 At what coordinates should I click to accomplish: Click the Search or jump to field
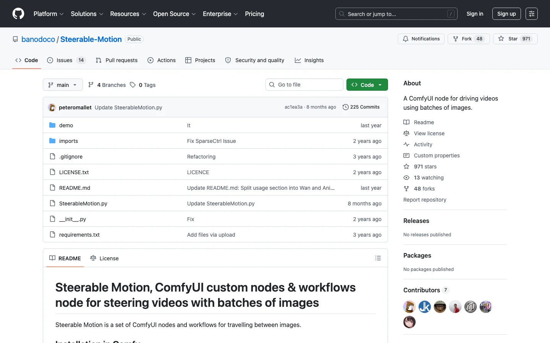(396, 14)
